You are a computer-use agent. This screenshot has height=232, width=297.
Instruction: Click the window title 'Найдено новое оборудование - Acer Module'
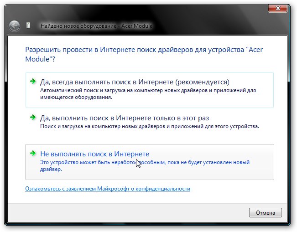(96, 26)
